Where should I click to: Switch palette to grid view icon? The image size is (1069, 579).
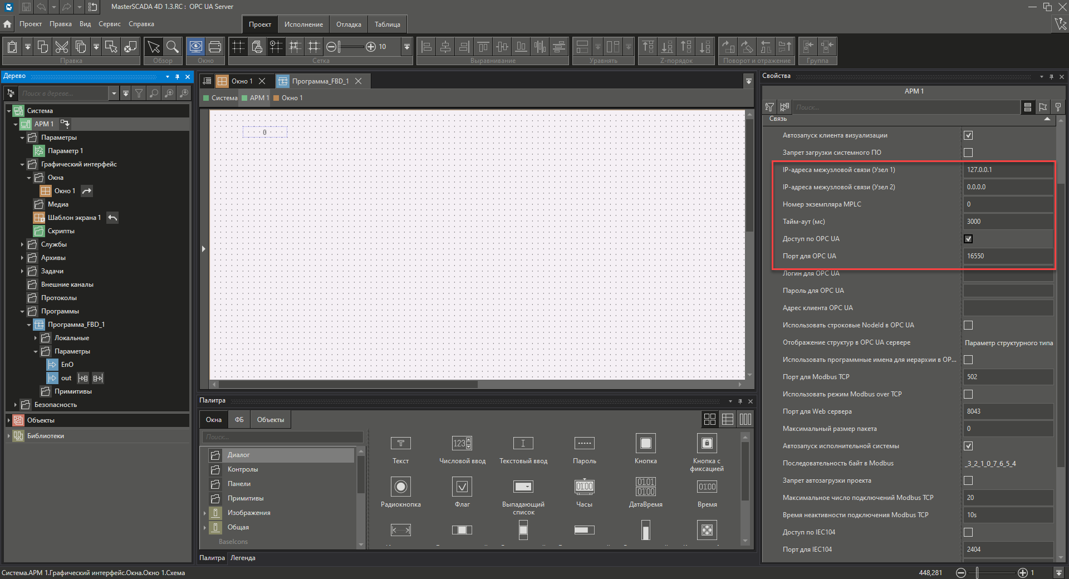(709, 419)
